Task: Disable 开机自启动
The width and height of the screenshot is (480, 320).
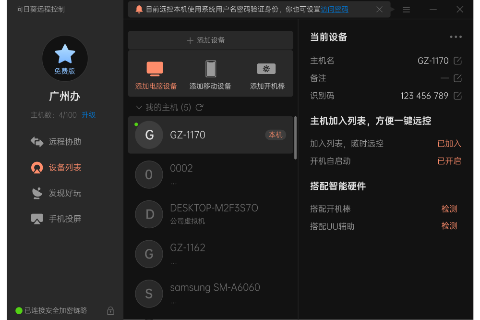Action: tap(449, 161)
